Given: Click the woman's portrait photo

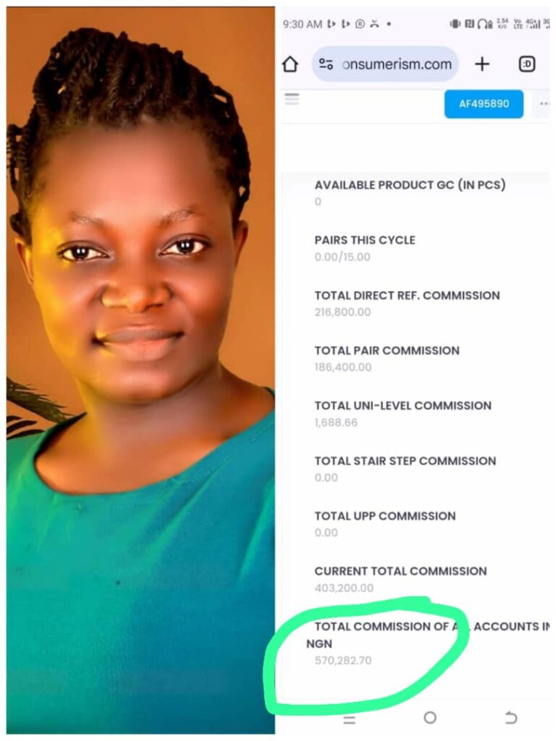Looking at the screenshot, I should tap(140, 370).
